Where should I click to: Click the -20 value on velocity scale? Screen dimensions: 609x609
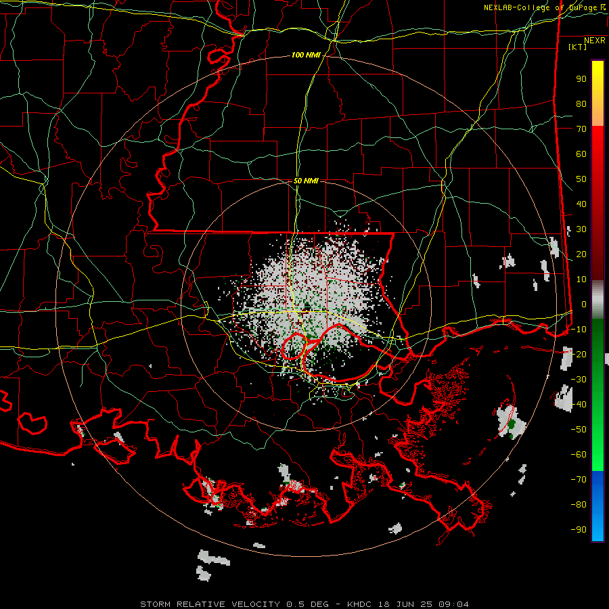[579, 355]
